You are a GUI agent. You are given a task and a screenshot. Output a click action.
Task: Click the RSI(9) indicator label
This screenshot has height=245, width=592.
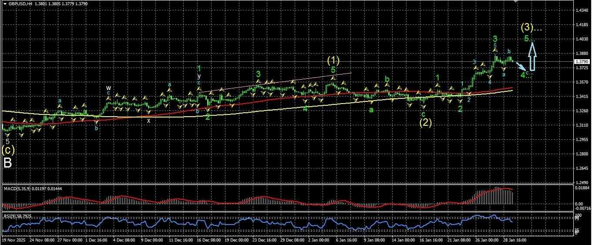[11, 216]
